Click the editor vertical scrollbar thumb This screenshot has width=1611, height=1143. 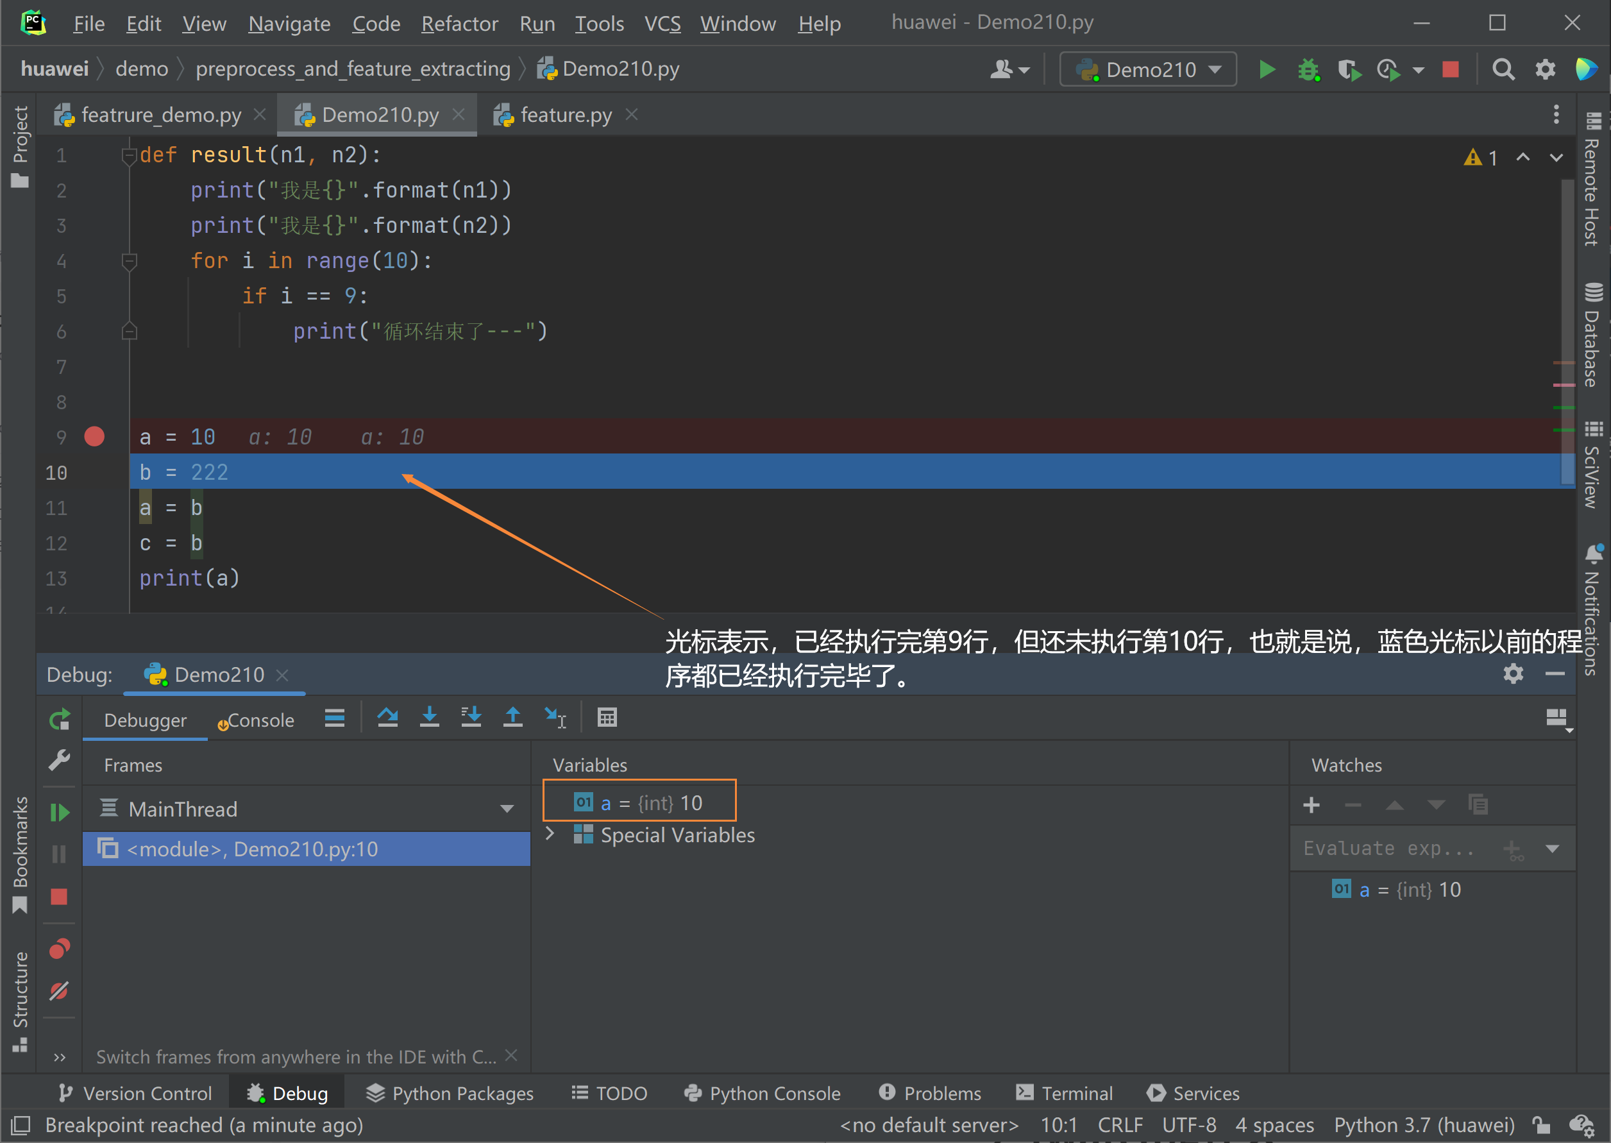click(1567, 331)
